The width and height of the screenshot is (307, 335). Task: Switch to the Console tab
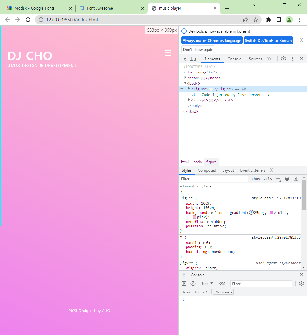pos(234,59)
